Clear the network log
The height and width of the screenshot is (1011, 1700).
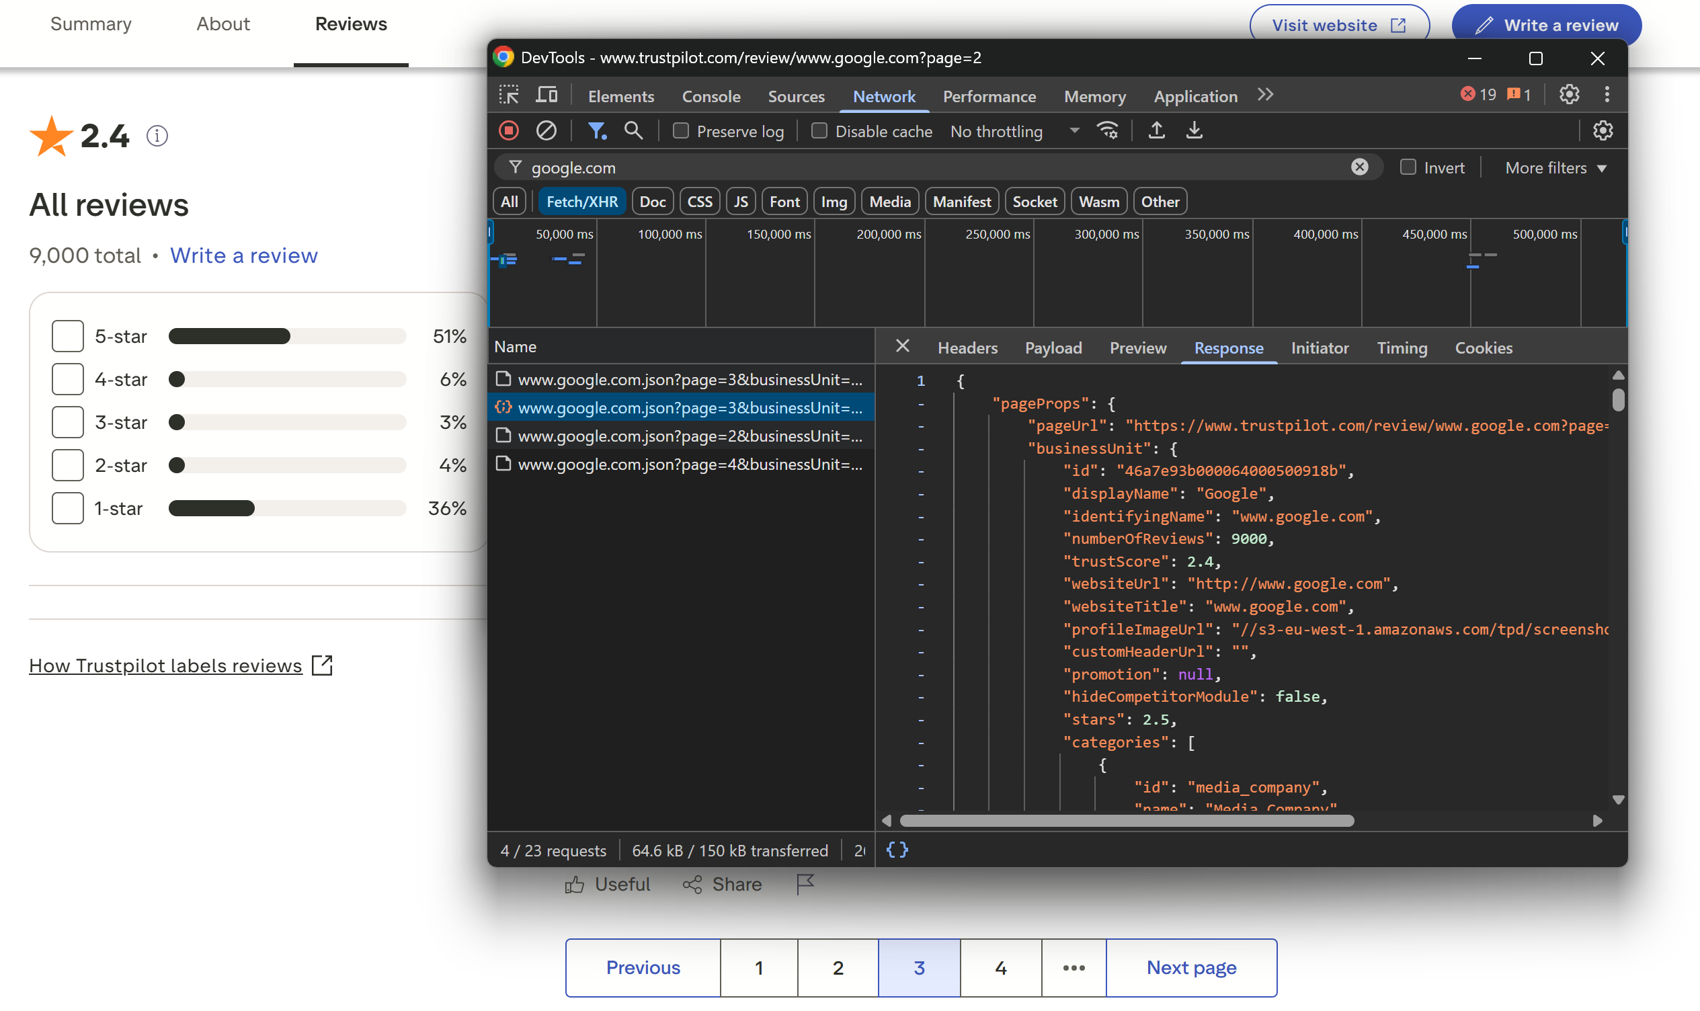(x=547, y=131)
